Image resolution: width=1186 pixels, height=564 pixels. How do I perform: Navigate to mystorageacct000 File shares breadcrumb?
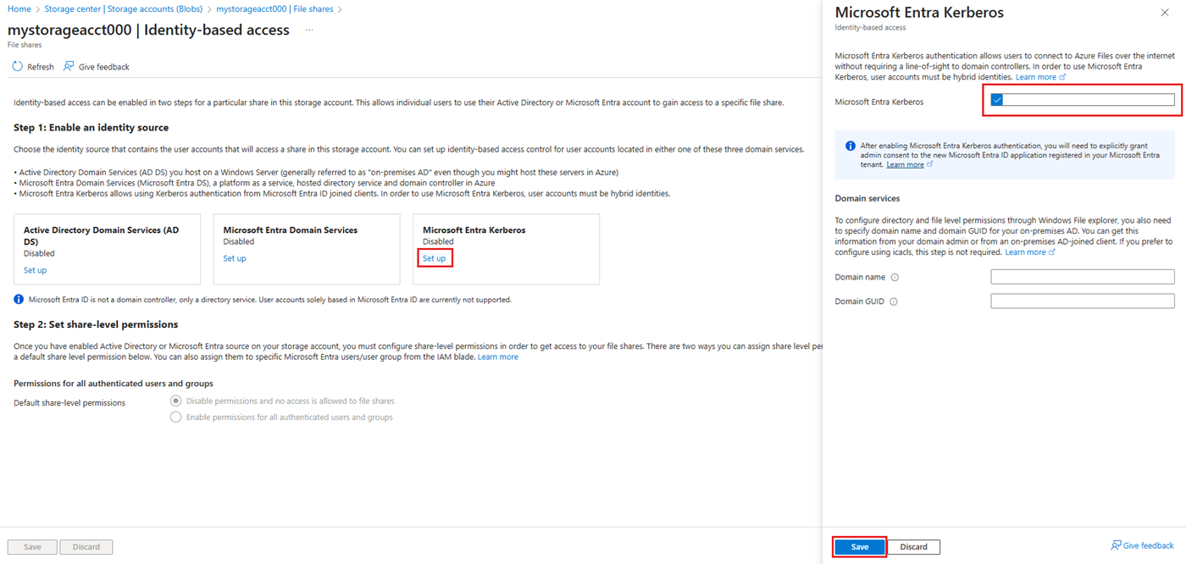click(274, 9)
